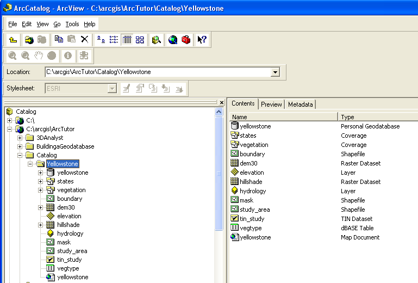Expand the BuildingaGeodatabase folder

point(20,146)
